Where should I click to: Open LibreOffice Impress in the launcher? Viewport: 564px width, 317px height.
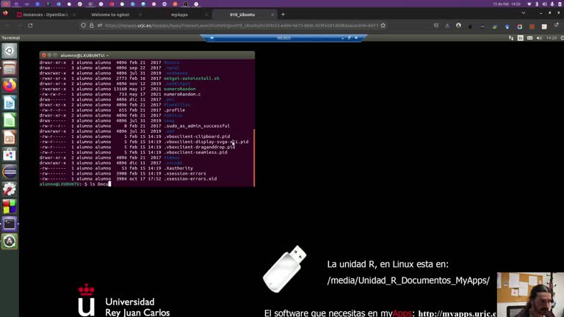click(10, 138)
